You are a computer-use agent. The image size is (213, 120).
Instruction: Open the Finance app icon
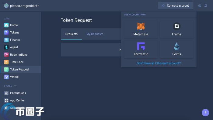pos(6,40)
